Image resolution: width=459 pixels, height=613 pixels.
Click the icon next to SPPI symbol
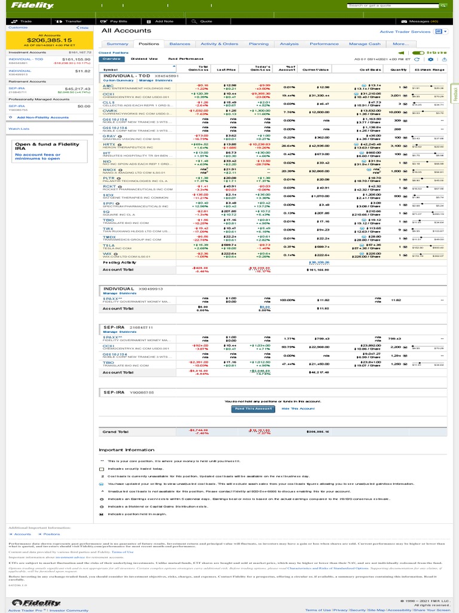tap(117, 204)
